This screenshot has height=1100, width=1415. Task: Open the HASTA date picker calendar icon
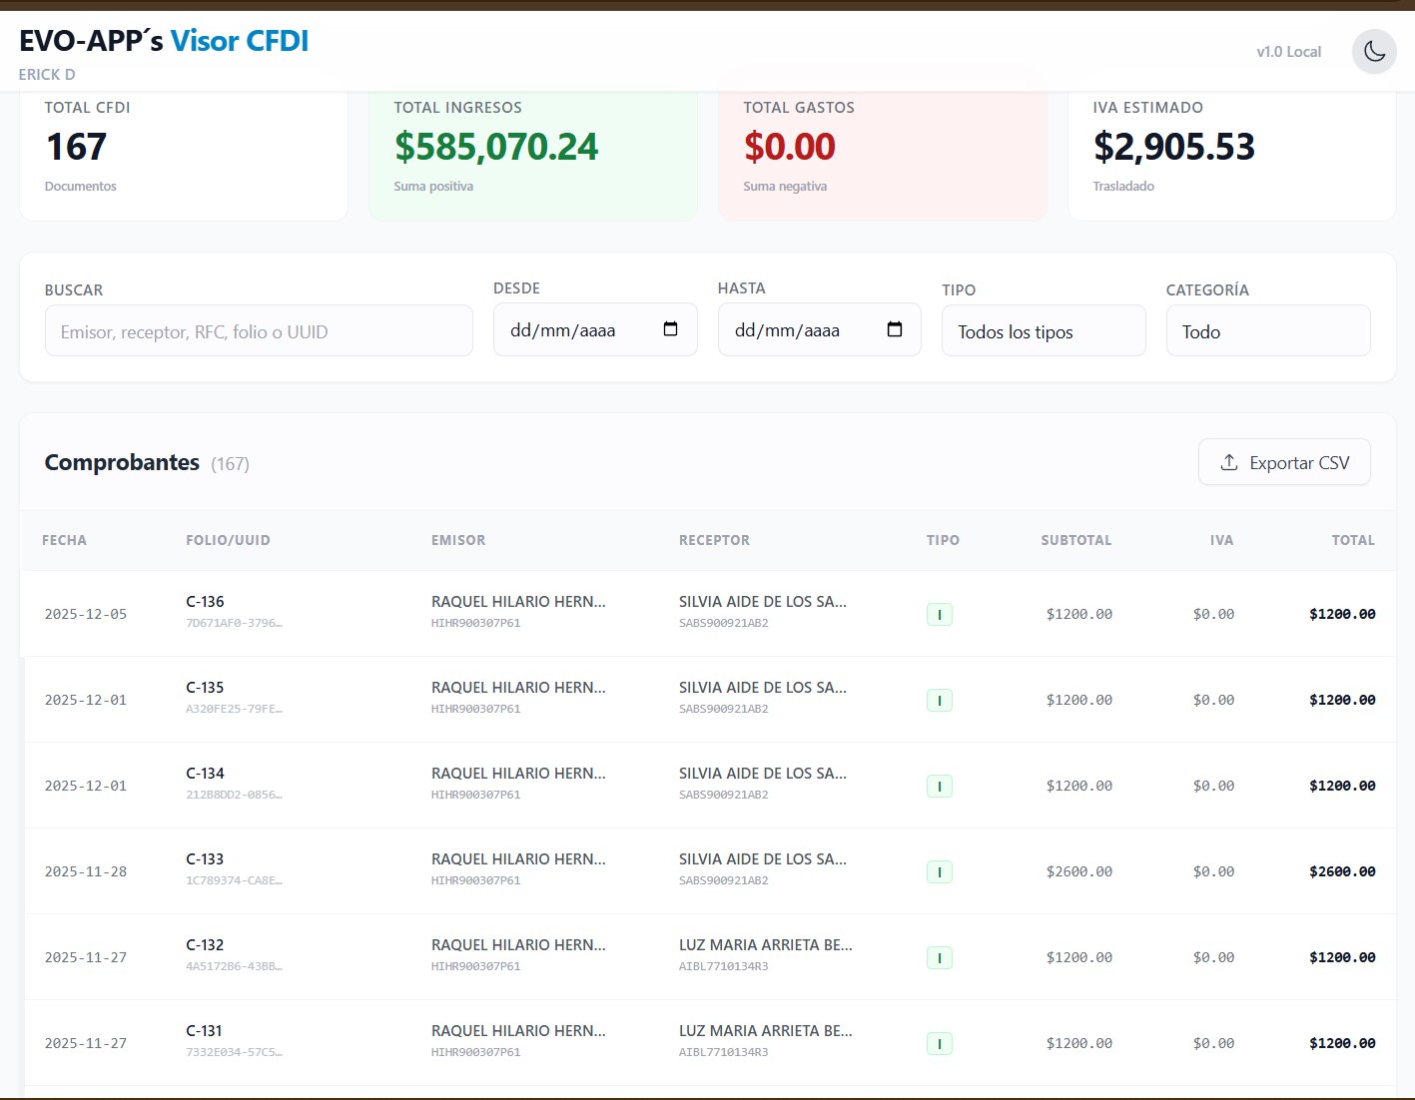tap(895, 328)
